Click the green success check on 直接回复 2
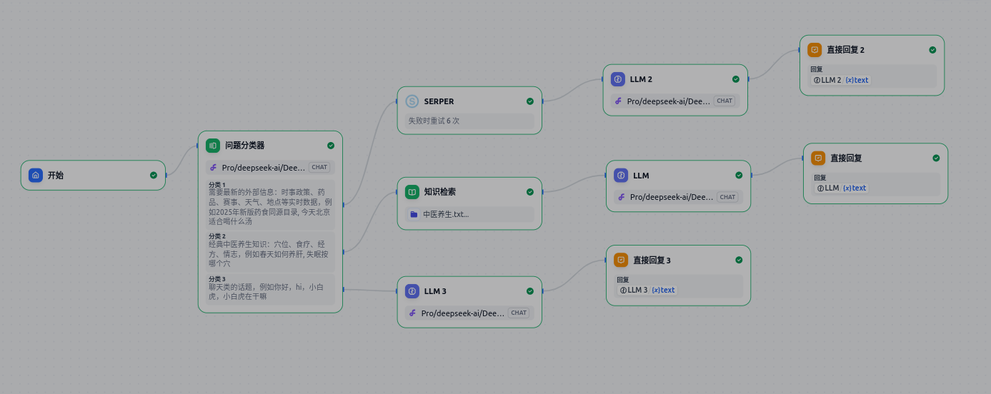This screenshot has width=991, height=394. (932, 50)
